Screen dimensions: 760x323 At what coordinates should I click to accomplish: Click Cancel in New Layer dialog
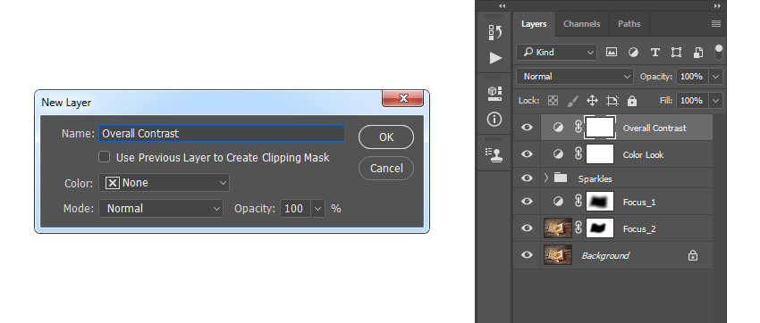(386, 169)
